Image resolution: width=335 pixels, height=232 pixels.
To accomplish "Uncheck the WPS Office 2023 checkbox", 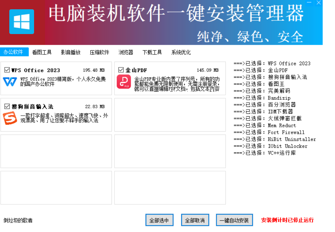I will click(7, 70).
